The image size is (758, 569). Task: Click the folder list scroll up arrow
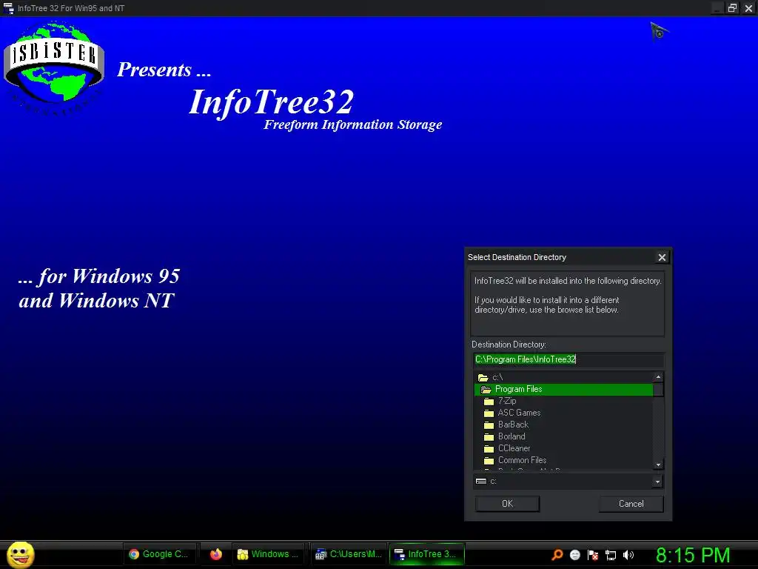click(658, 377)
